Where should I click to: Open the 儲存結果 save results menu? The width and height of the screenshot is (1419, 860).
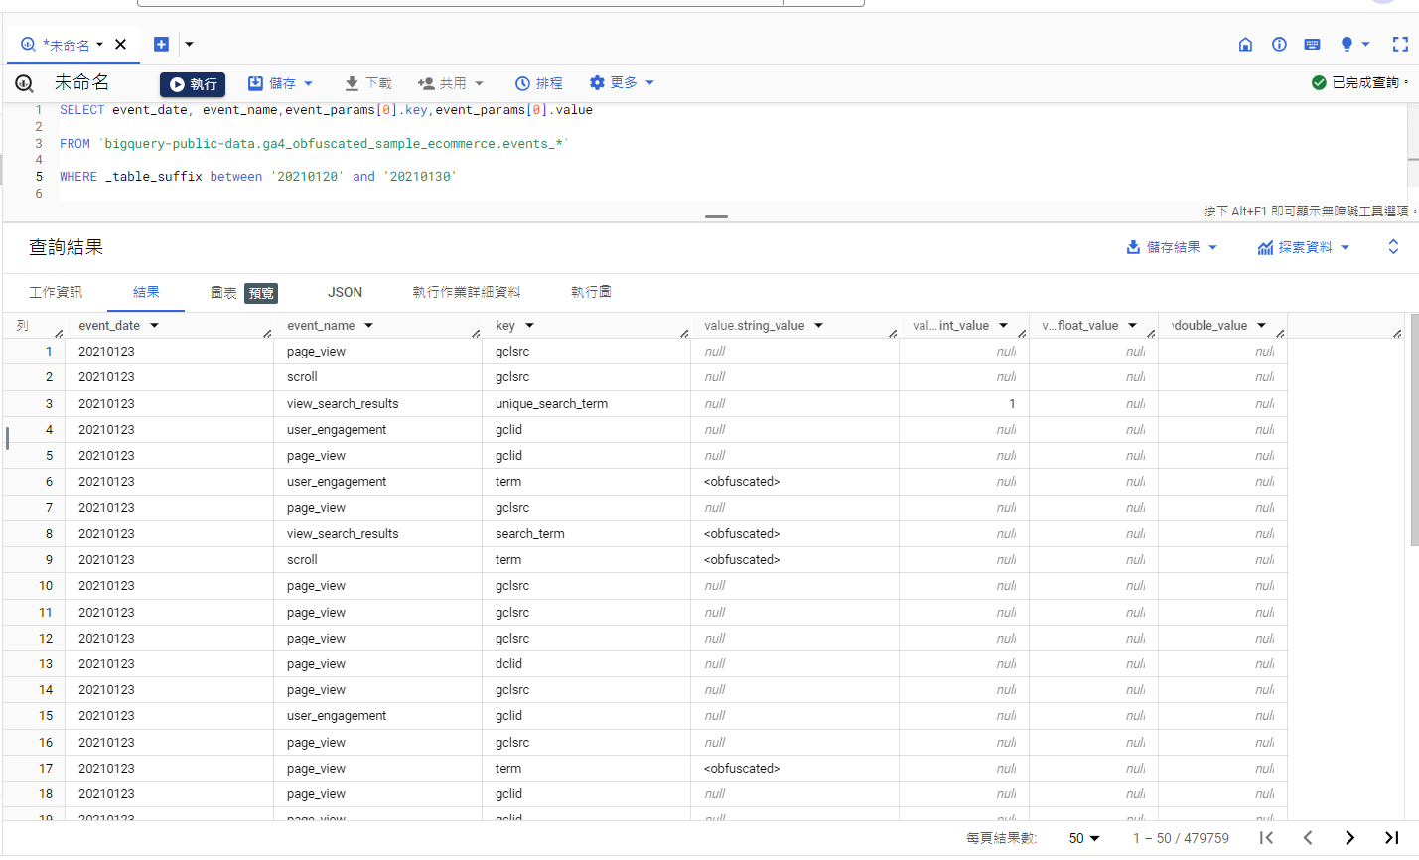tap(1172, 247)
